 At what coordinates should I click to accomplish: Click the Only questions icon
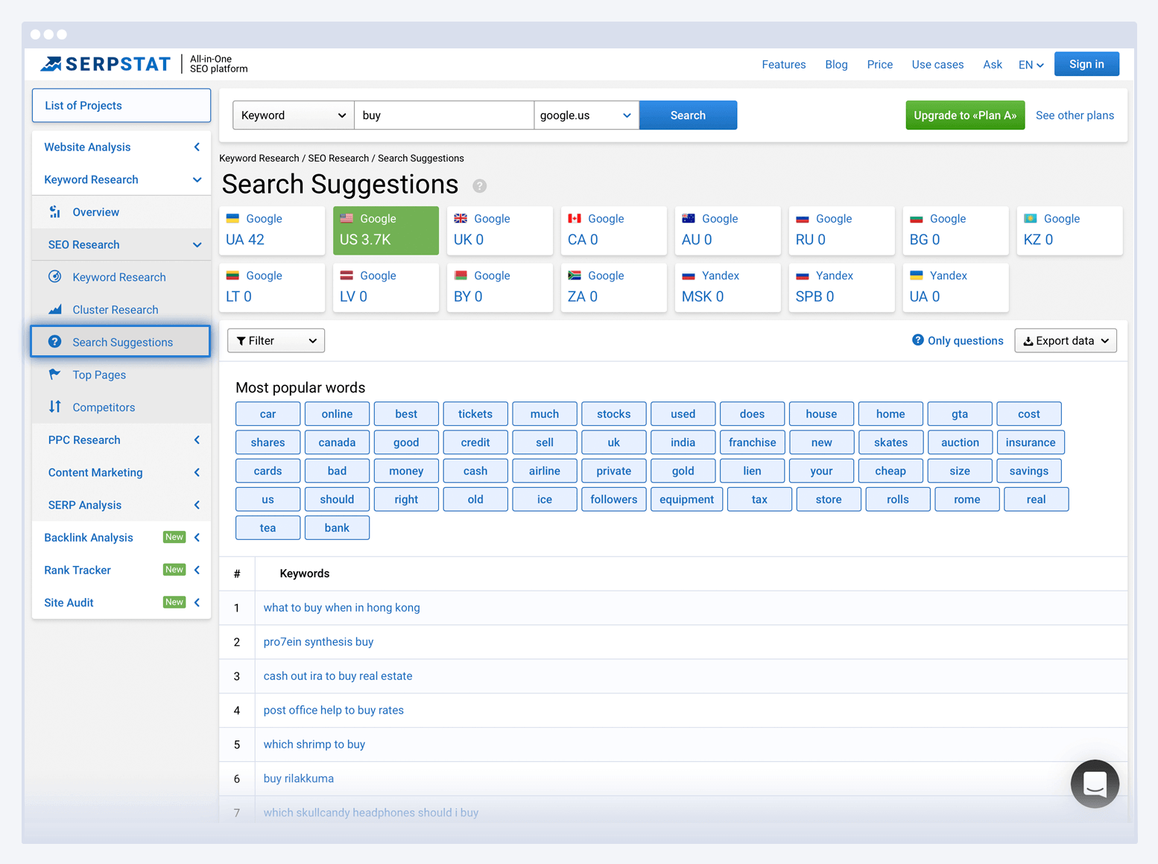(918, 340)
